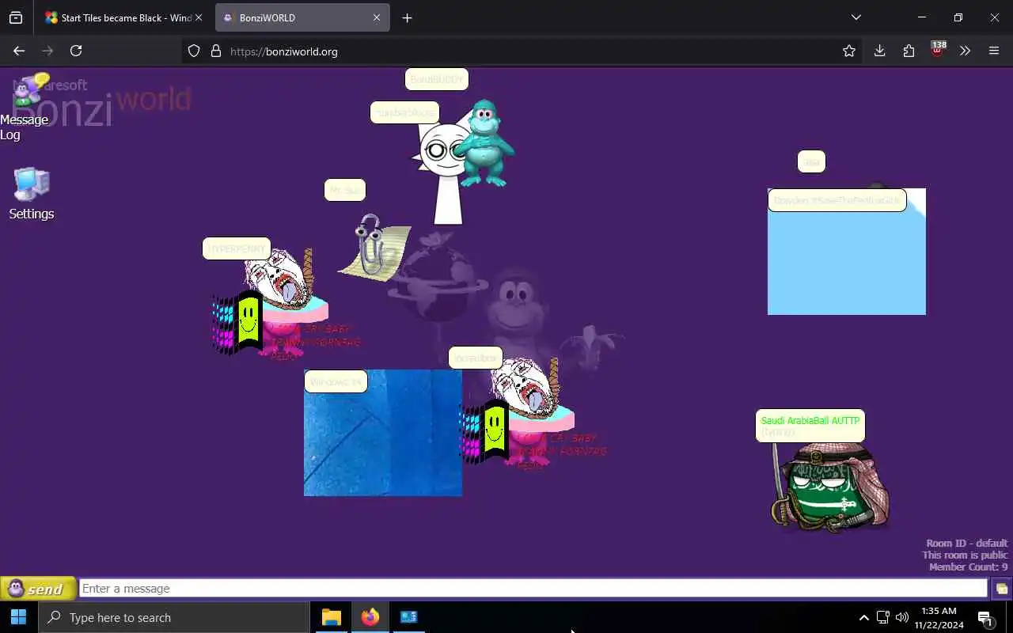
Task: Open the tracking protection shield icon
Action: tap(194, 51)
